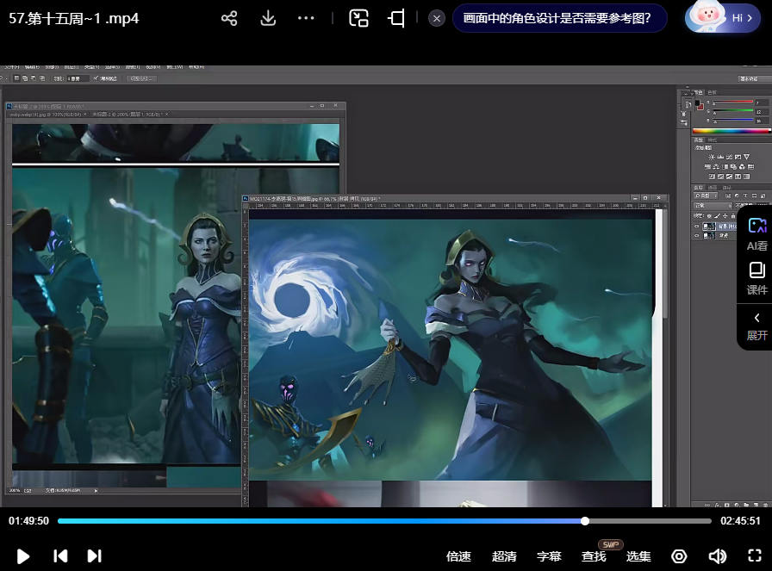Viewport: 772px width, 571px height.
Task: Click the 查找 search button
Action: pyautogui.click(x=594, y=557)
